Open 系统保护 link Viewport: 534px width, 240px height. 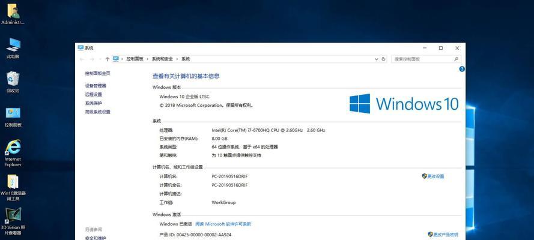coord(94,103)
